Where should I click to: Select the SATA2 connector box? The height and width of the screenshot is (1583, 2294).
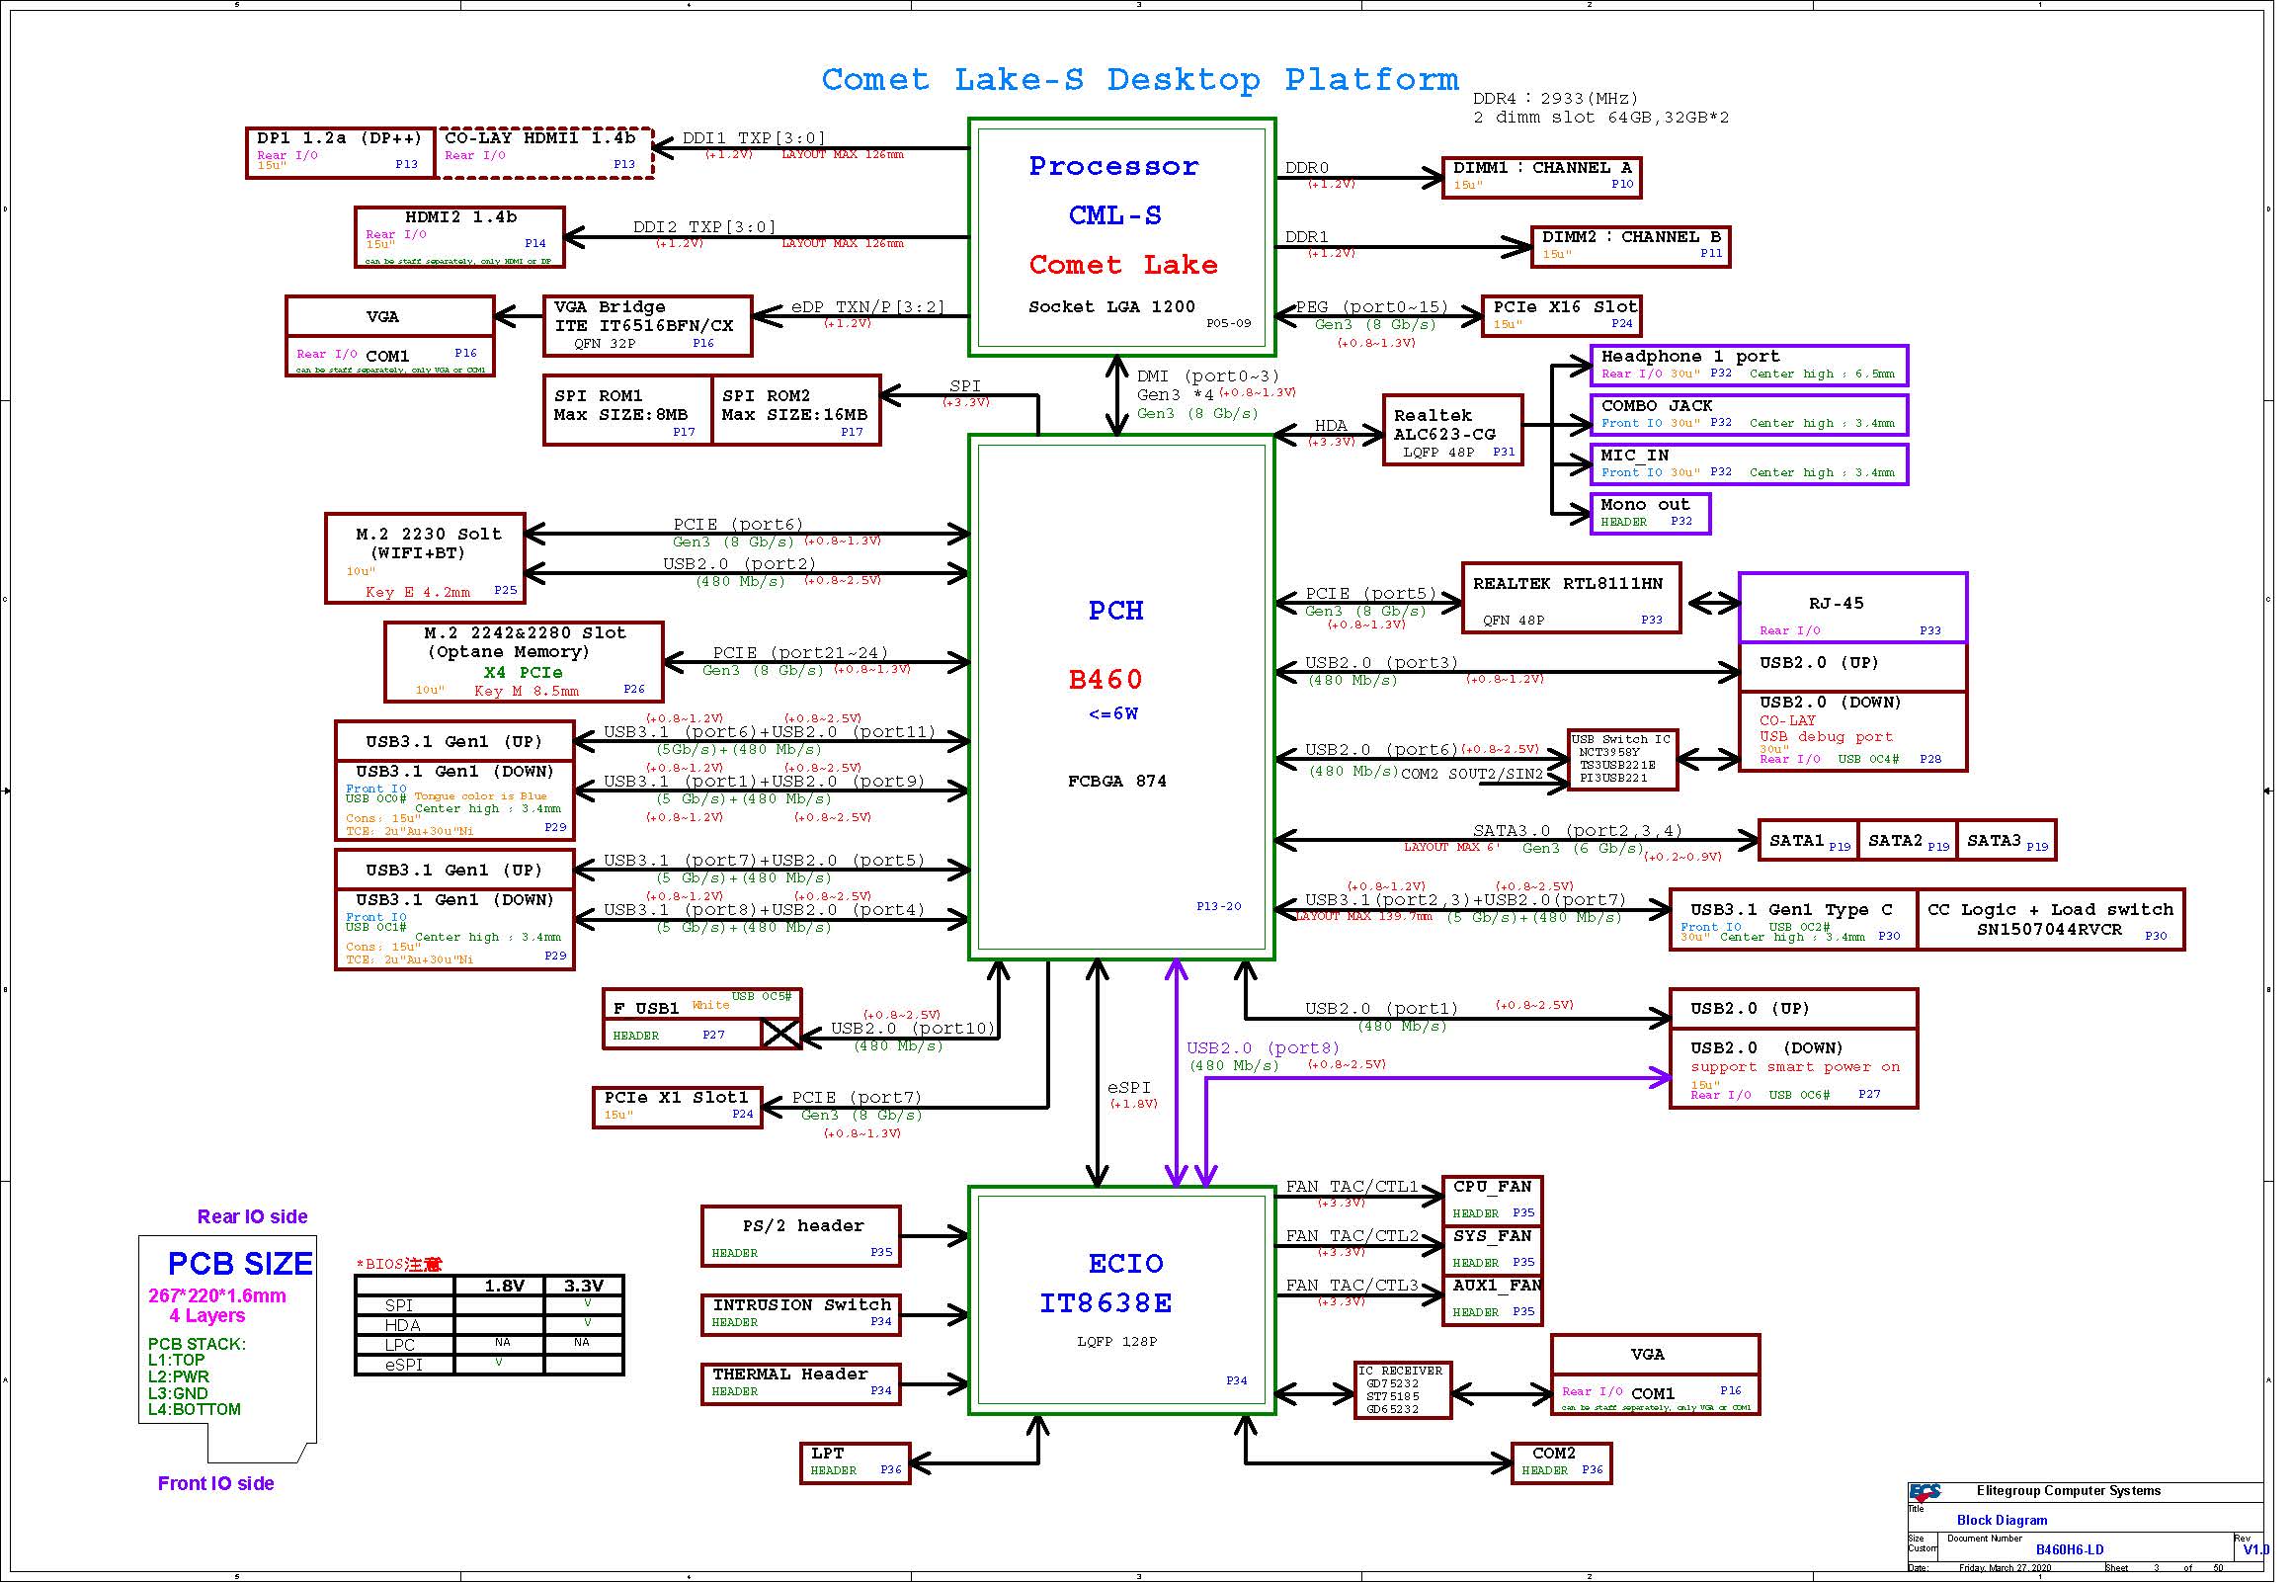(1909, 841)
